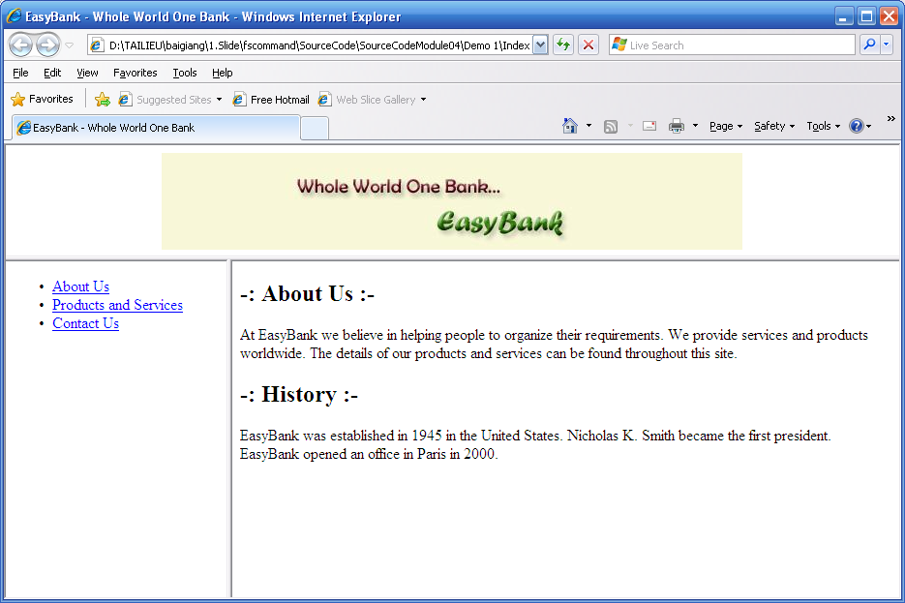Click the Forward navigation button

point(47,45)
